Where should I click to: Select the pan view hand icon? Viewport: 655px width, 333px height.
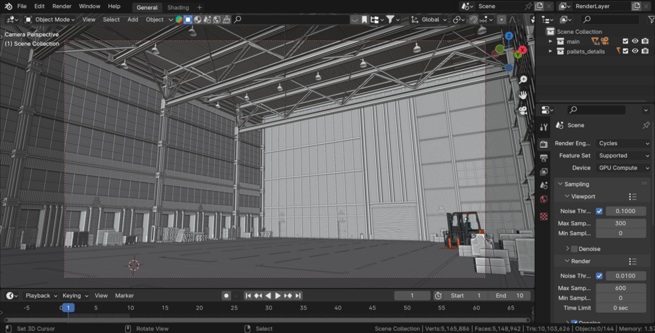click(523, 95)
